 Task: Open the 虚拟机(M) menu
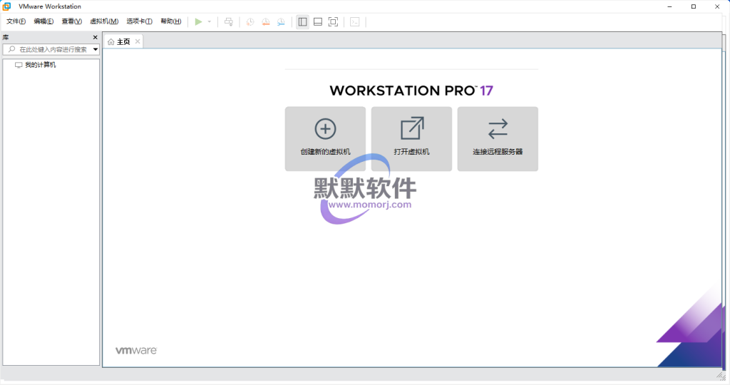coord(104,21)
